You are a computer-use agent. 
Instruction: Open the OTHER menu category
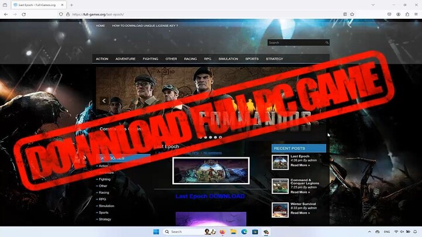(x=171, y=59)
